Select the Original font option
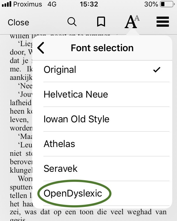The image size is (177, 221). click(x=60, y=70)
